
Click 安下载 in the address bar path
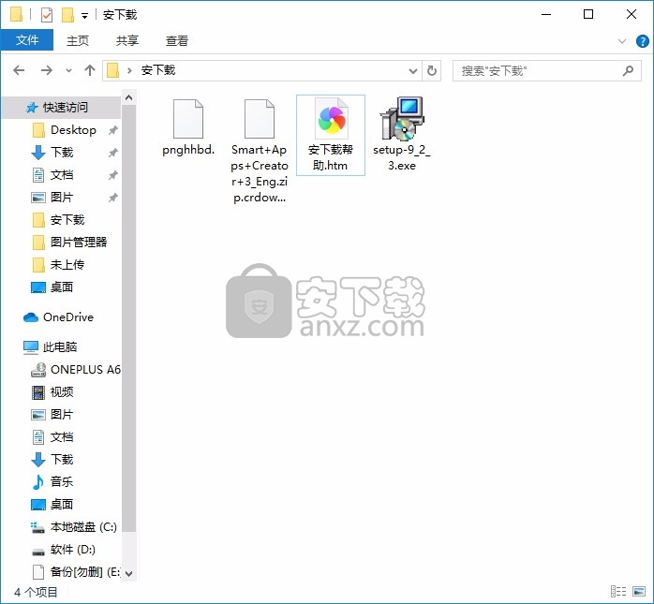(x=158, y=70)
